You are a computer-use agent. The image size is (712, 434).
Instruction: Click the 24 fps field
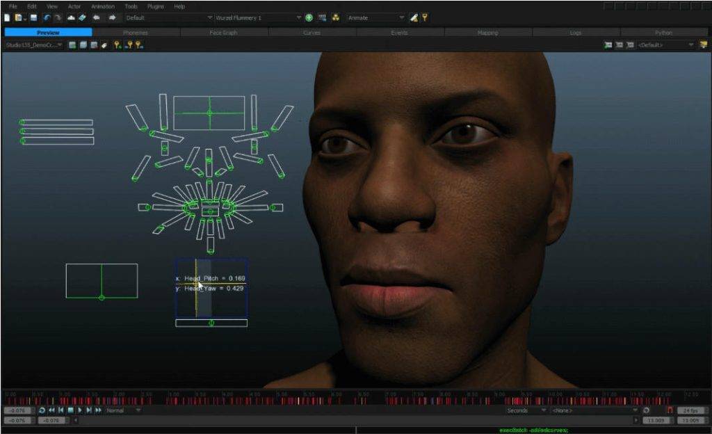[690, 410]
